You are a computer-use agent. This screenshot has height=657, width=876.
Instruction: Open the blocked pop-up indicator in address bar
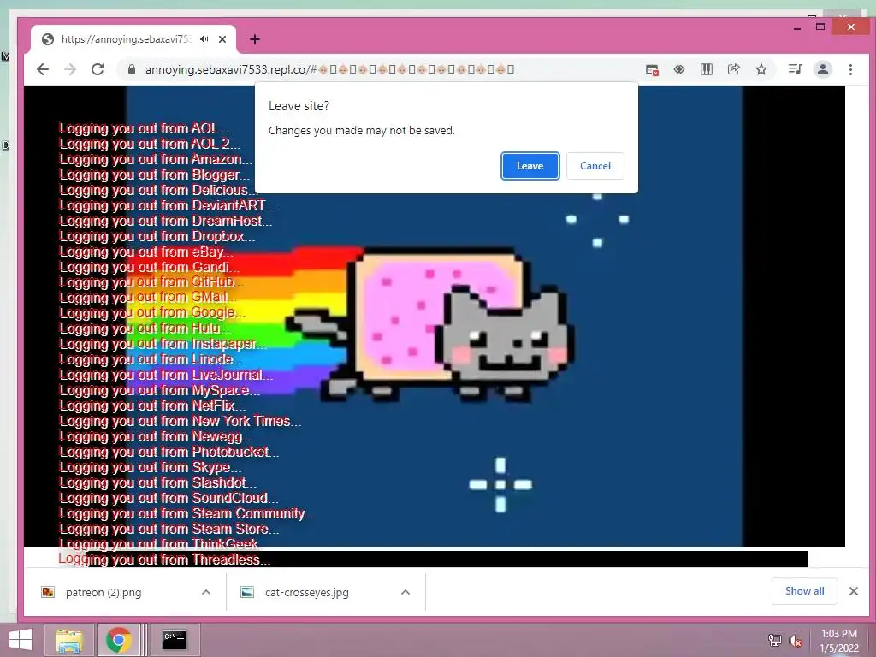point(652,70)
